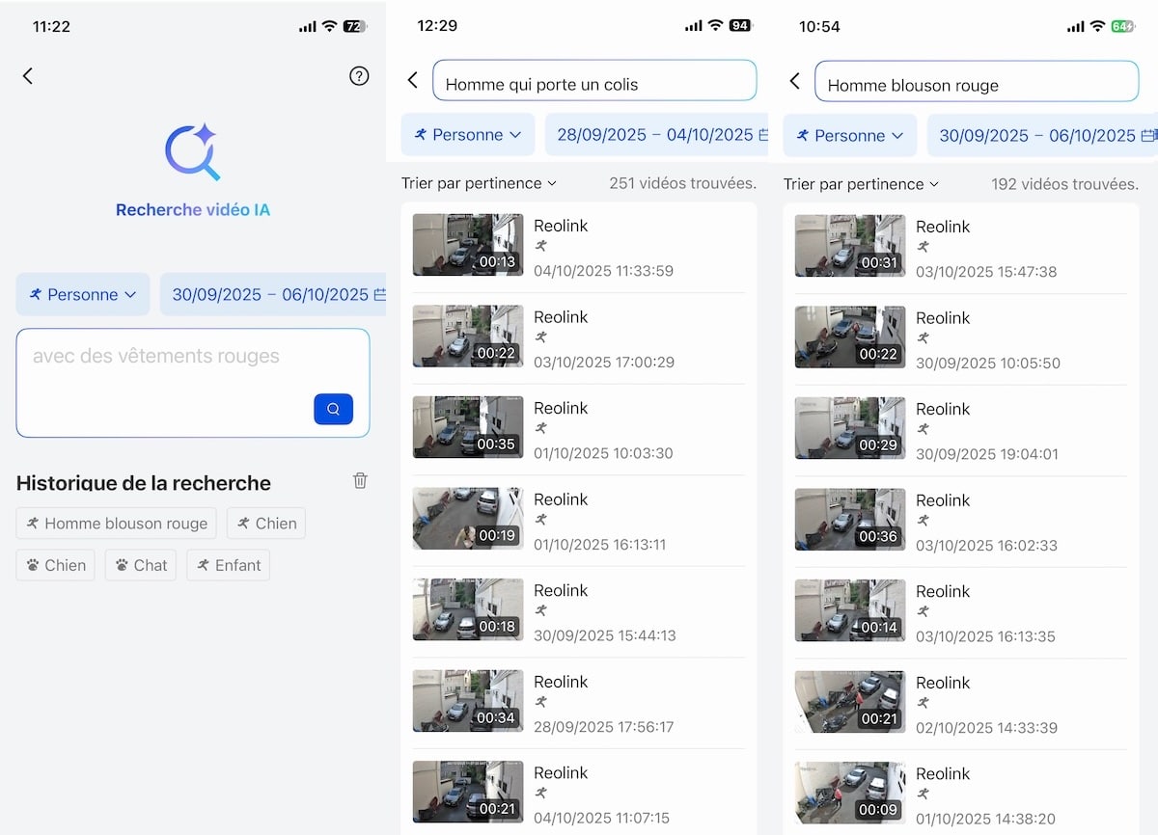Tap the help question mark icon

(x=359, y=76)
